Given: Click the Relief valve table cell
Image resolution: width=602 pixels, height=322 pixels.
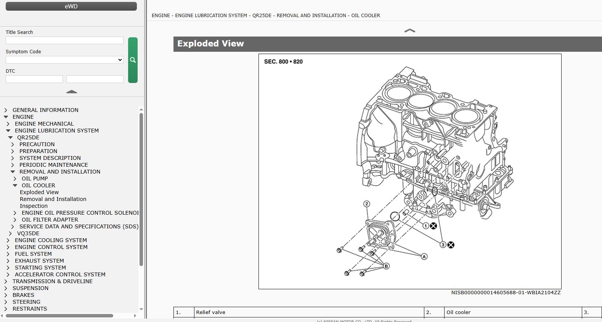Looking at the screenshot, I should click(309, 312).
